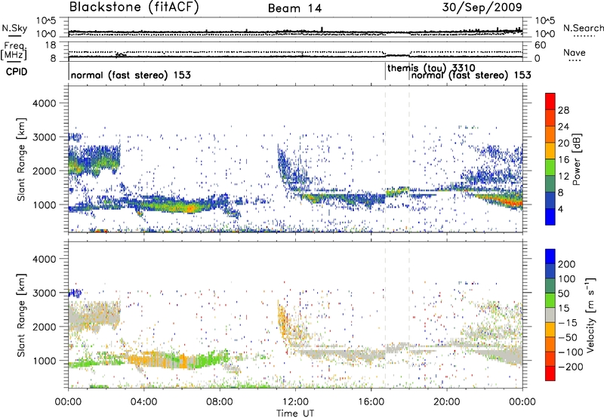604x418 pixels.
Task: Click the 4000 tick of the power panel
Action: coord(44,103)
